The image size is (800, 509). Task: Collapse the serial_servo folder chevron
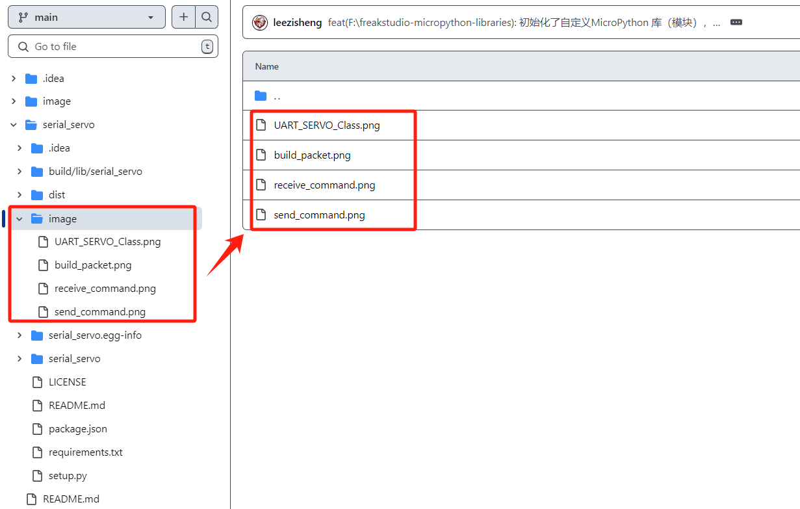(x=14, y=125)
